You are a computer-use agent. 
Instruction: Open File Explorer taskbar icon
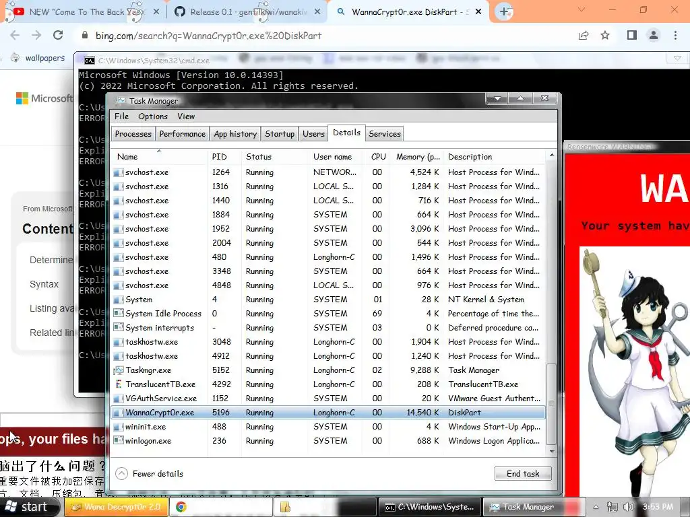[285, 507]
